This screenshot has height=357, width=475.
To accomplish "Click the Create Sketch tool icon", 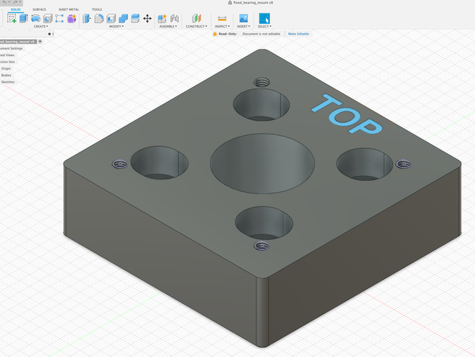I will (12, 18).
